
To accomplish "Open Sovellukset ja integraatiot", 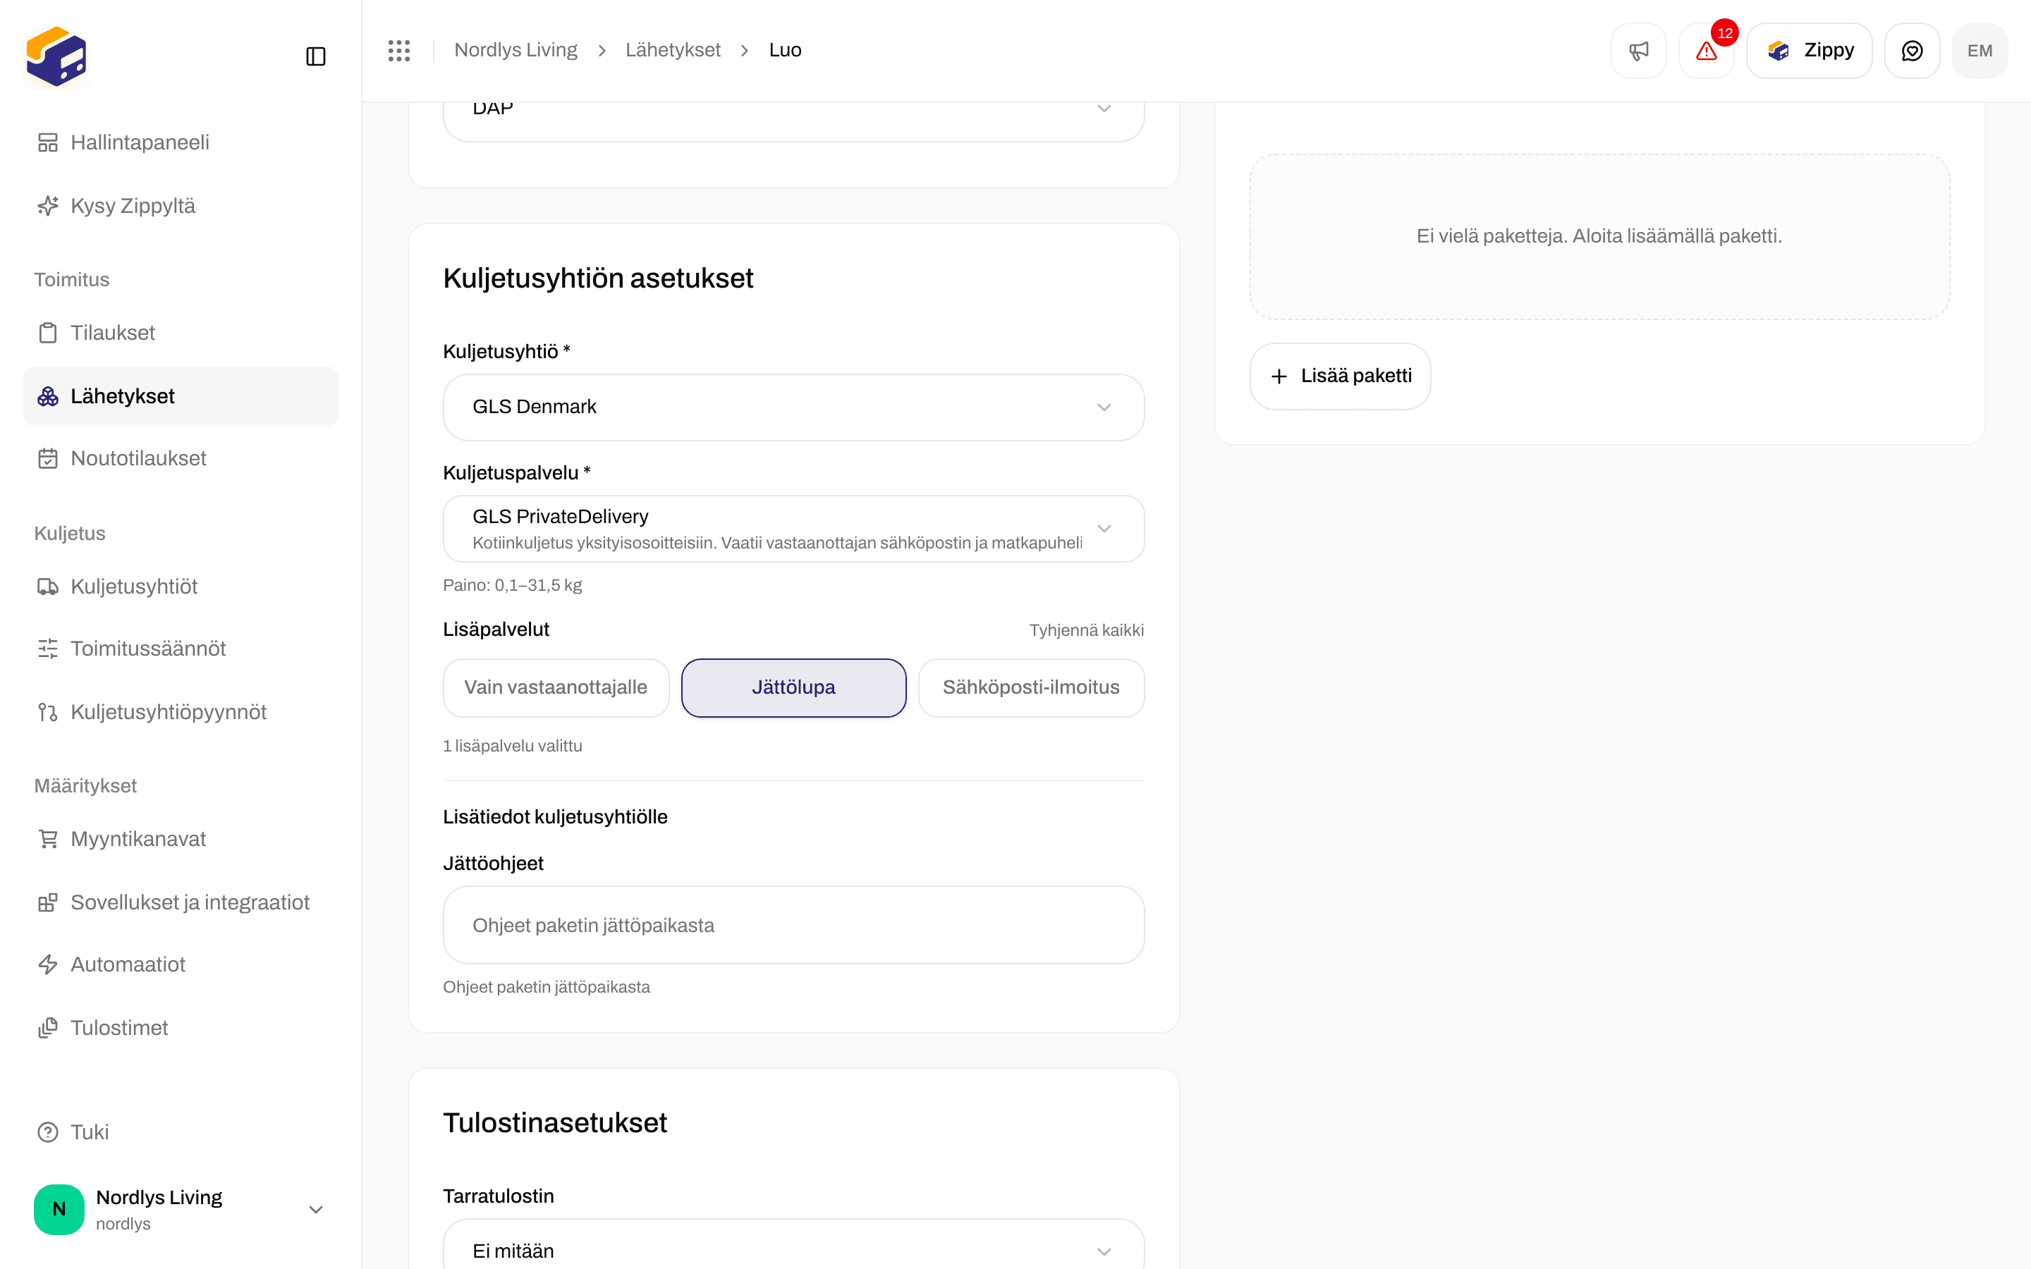I will click(181, 902).
